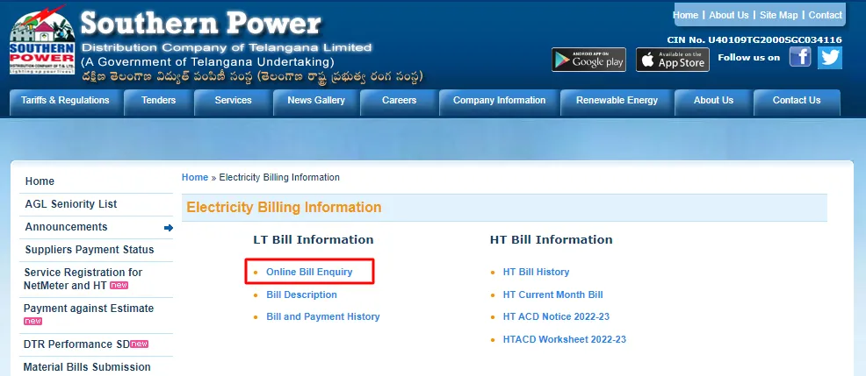The height and width of the screenshot is (376, 866).
Task: Tap the App Store download badge
Action: [672, 60]
